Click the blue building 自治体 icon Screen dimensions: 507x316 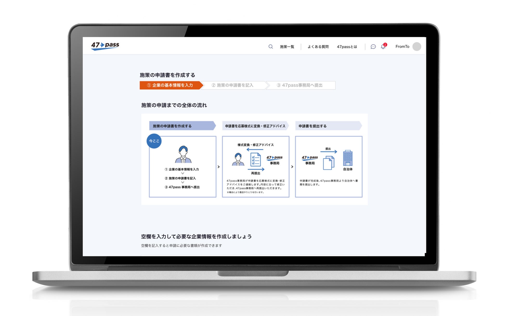point(348,158)
